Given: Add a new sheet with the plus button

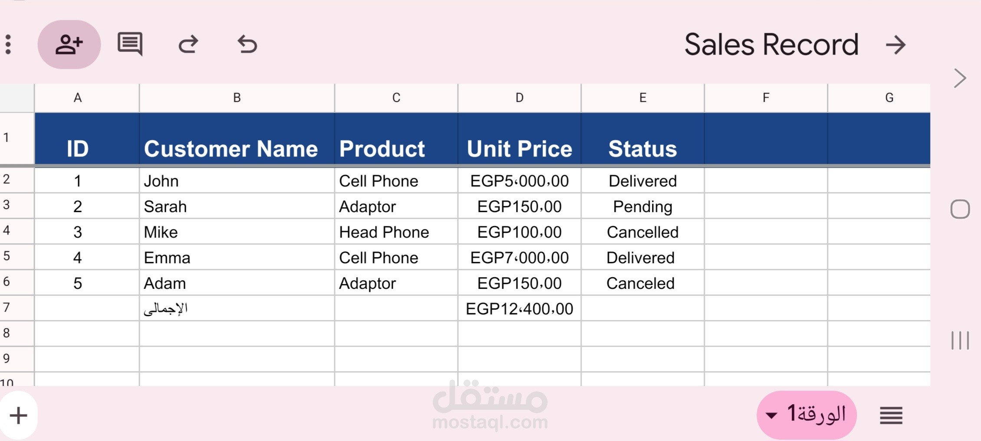Looking at the screenshot, I should [19, 415].
